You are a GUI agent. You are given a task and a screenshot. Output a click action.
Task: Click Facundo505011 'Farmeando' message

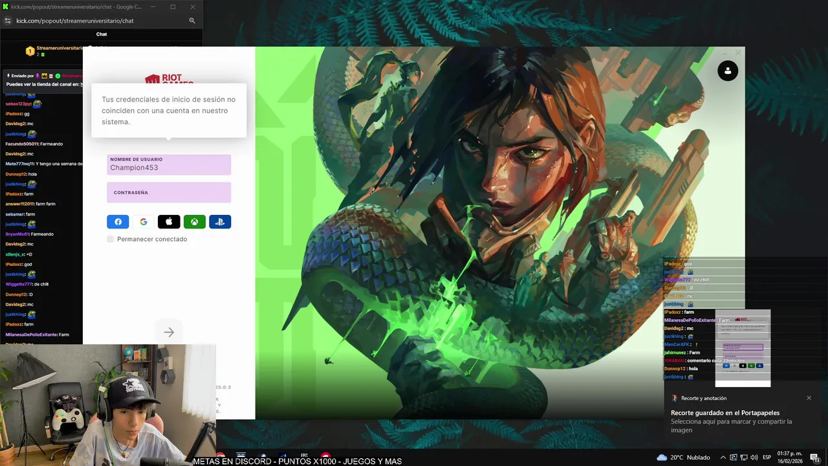[x=34, y=144]
